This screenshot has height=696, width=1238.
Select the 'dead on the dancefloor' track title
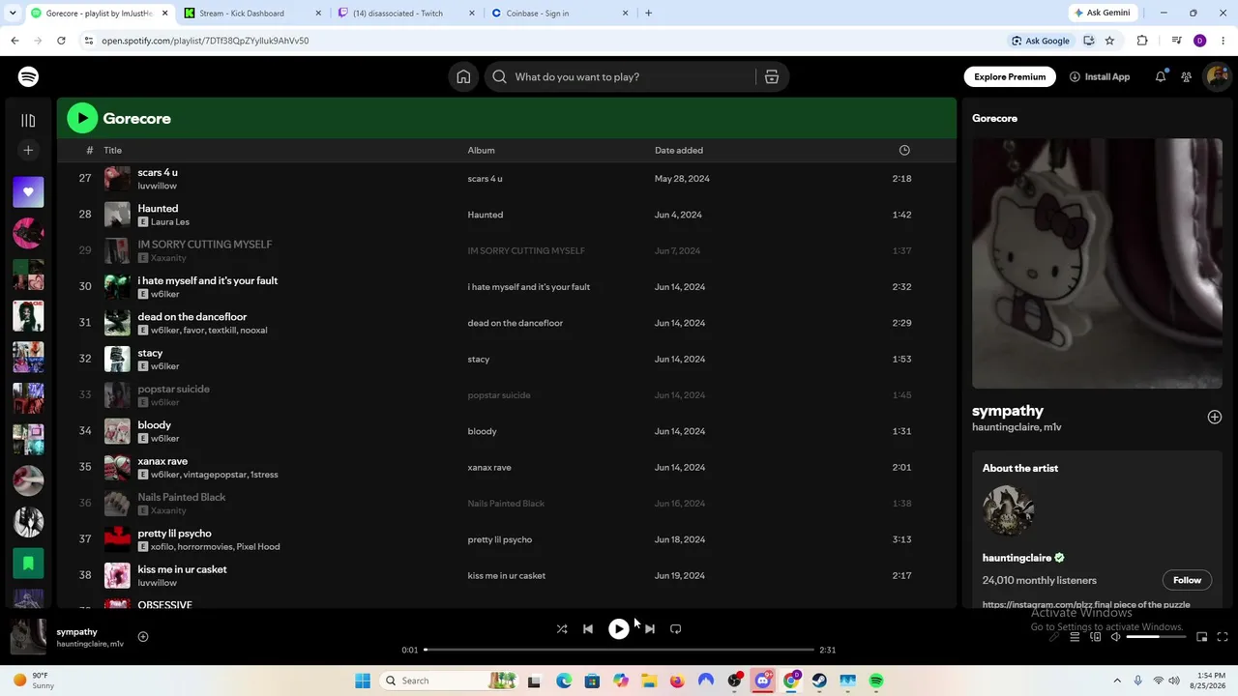192,317
